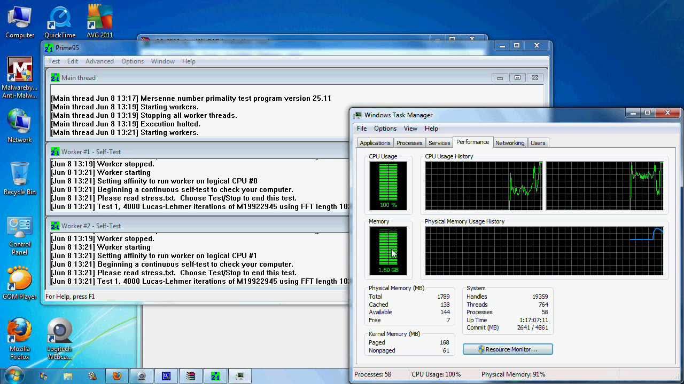Viewport: 684px width, 384px height.
Task: Switch to the Processes tab
Action: 409,142
